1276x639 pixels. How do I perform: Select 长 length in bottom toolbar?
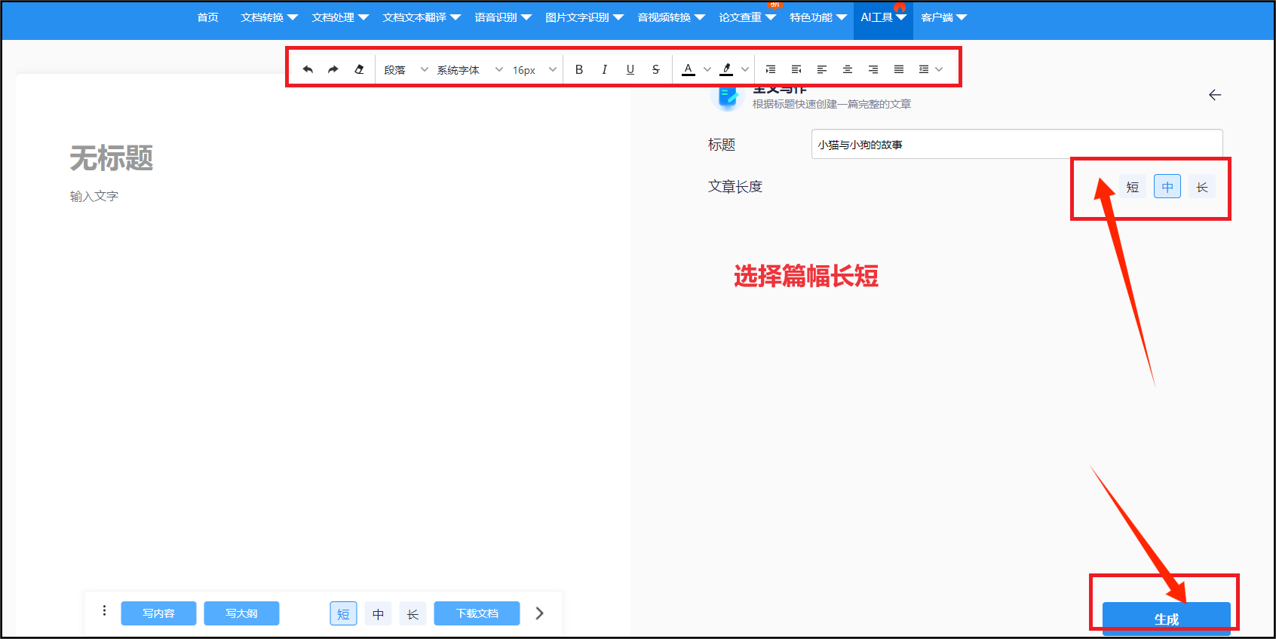click(413, 613)
